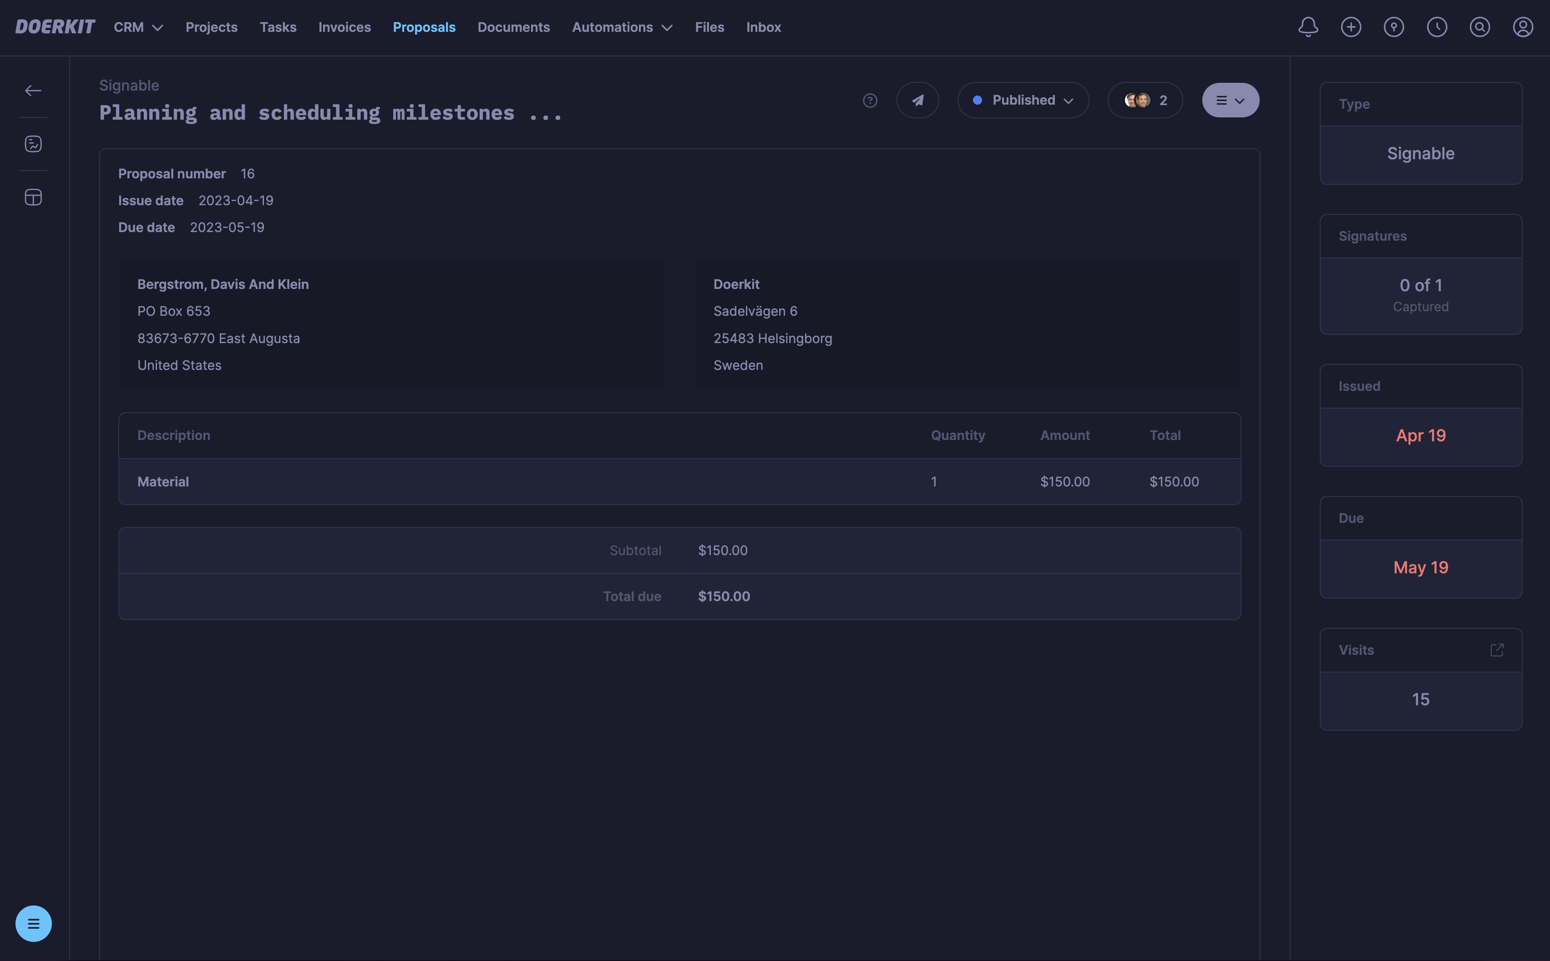Open the Published status dropdown
The height and width of the screenshot is (961, 1550).
click(x=1023, y=100)
